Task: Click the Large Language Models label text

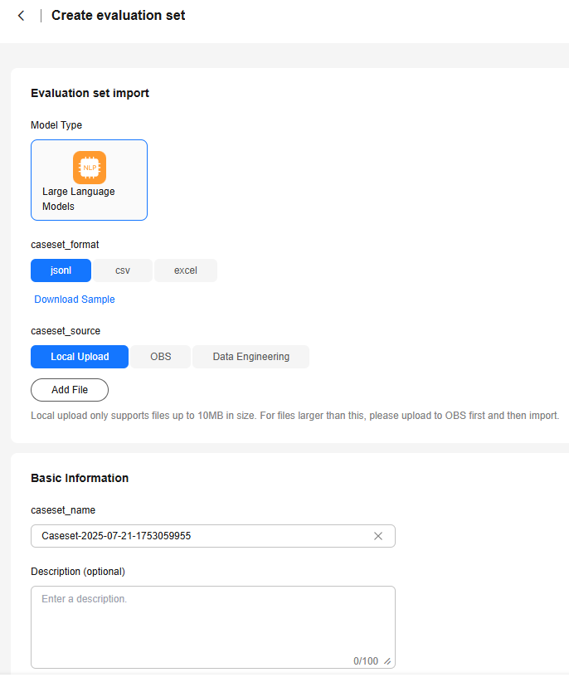Action: (x=79, y=199)
